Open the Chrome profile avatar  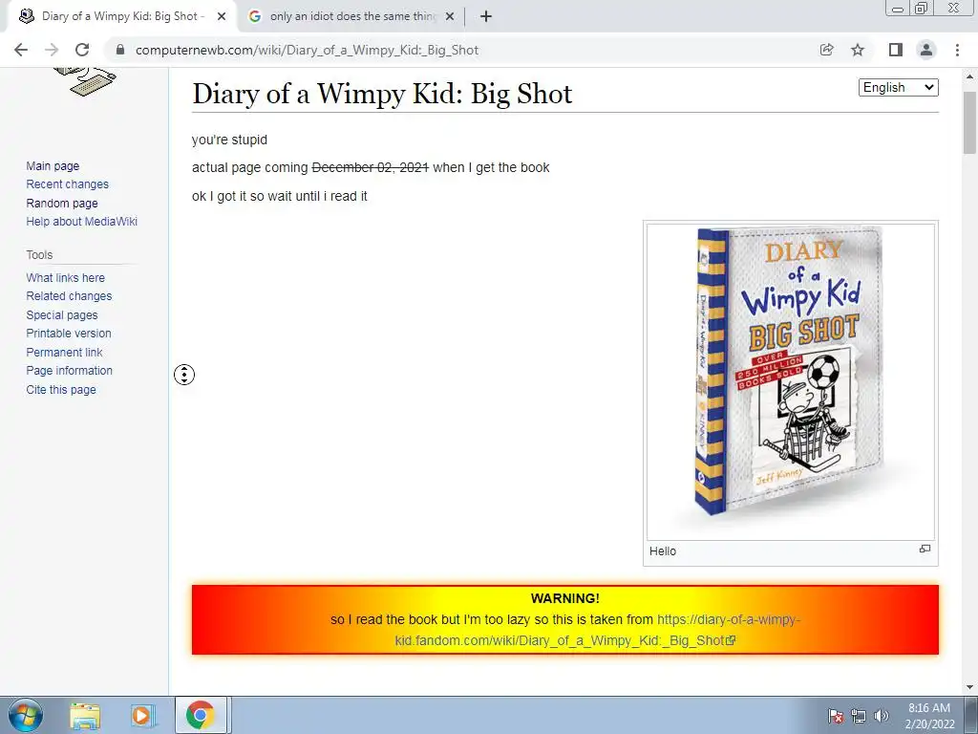926,50
